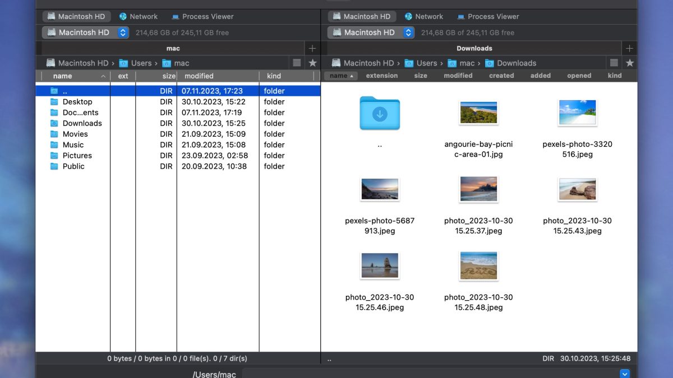Open Network from the right pane toolbar
Viewport: 673px width, 378px height.
[424, 16]
